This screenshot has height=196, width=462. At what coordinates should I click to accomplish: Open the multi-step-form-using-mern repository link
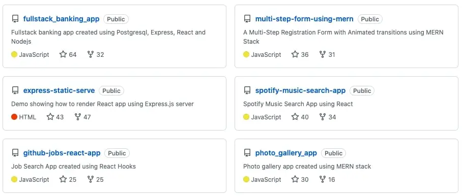304,19
